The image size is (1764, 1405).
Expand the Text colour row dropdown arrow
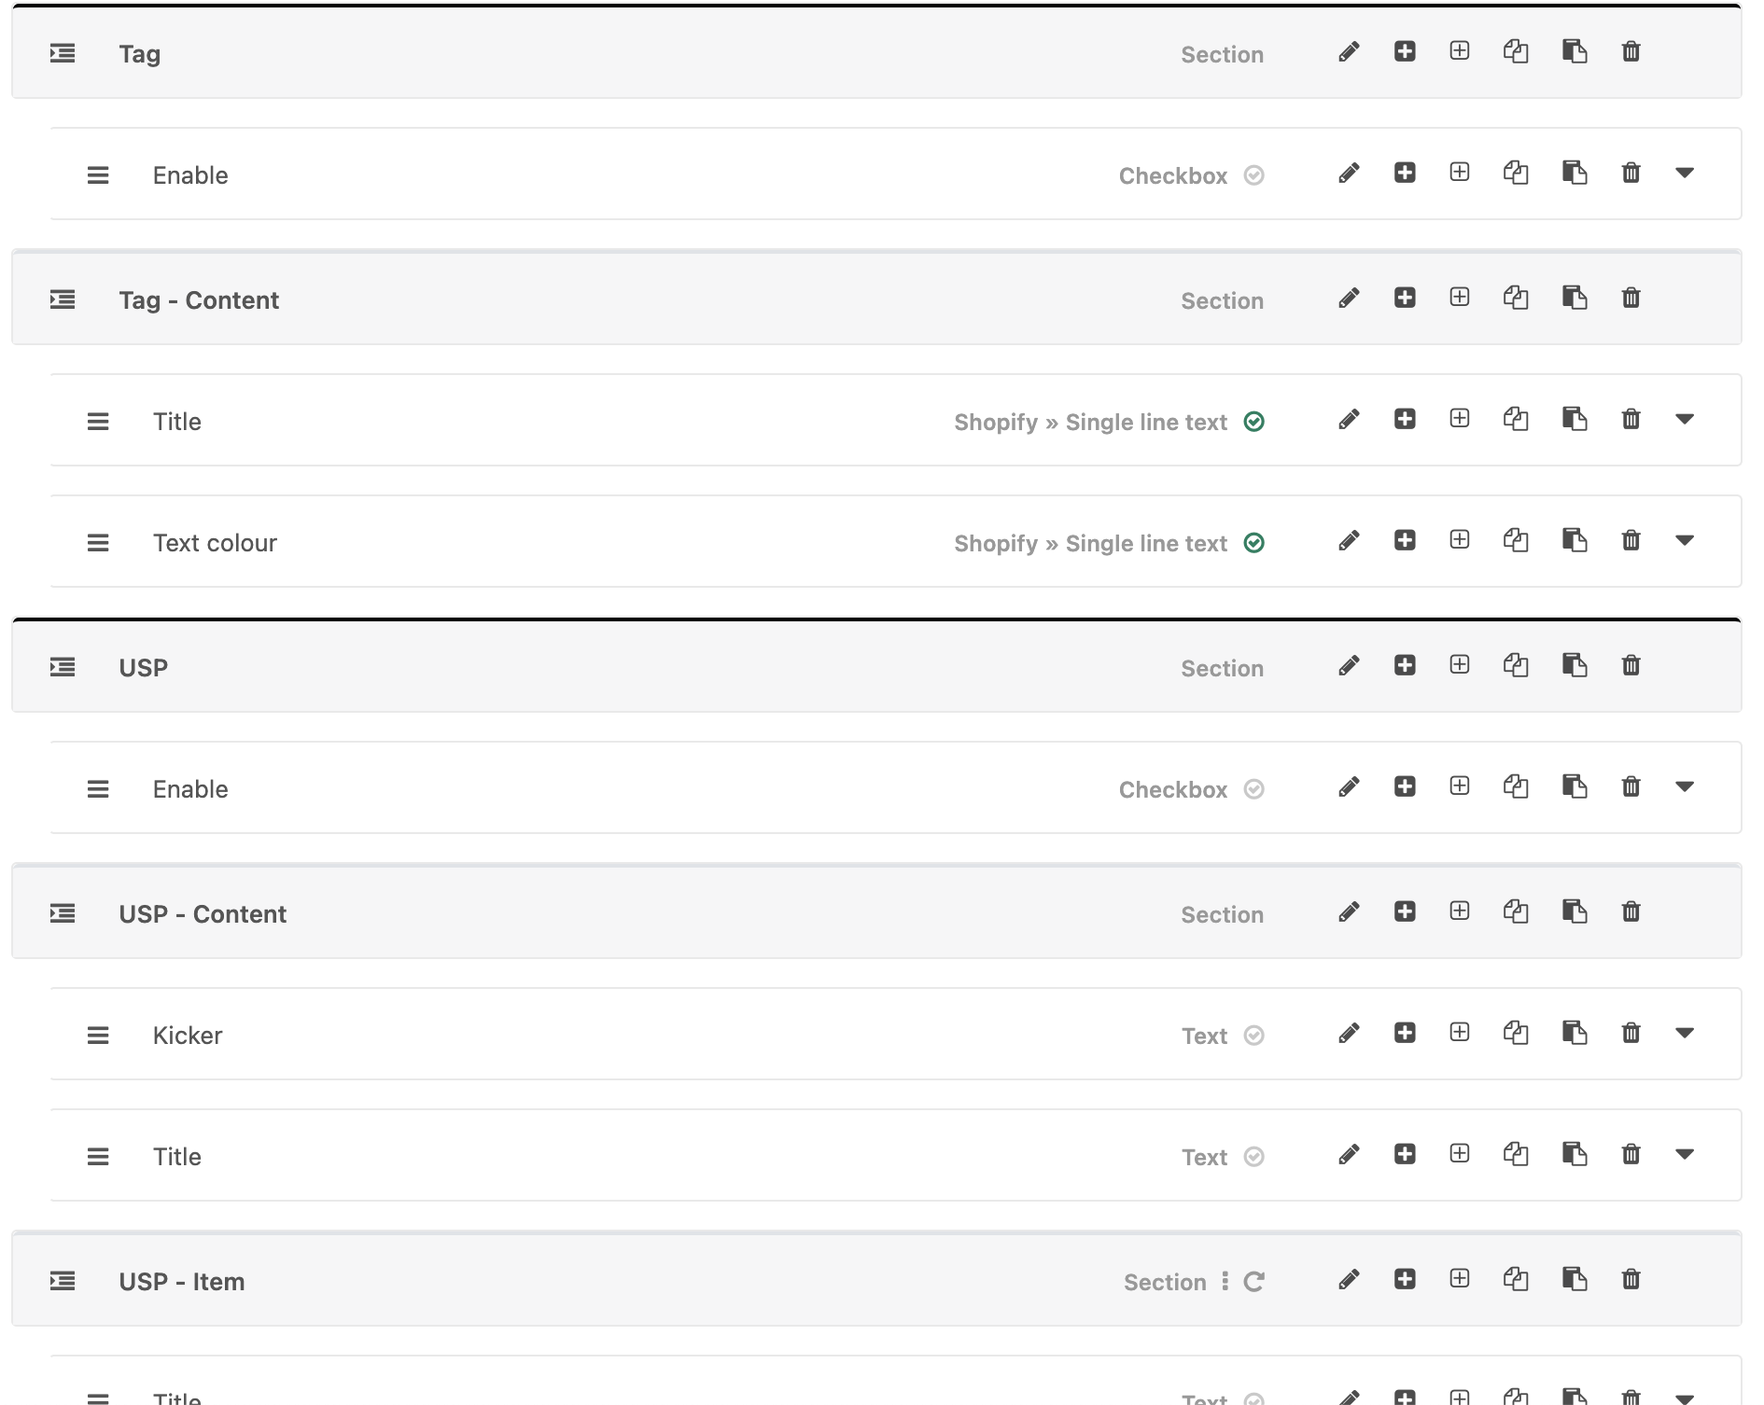click(1685, 541)
